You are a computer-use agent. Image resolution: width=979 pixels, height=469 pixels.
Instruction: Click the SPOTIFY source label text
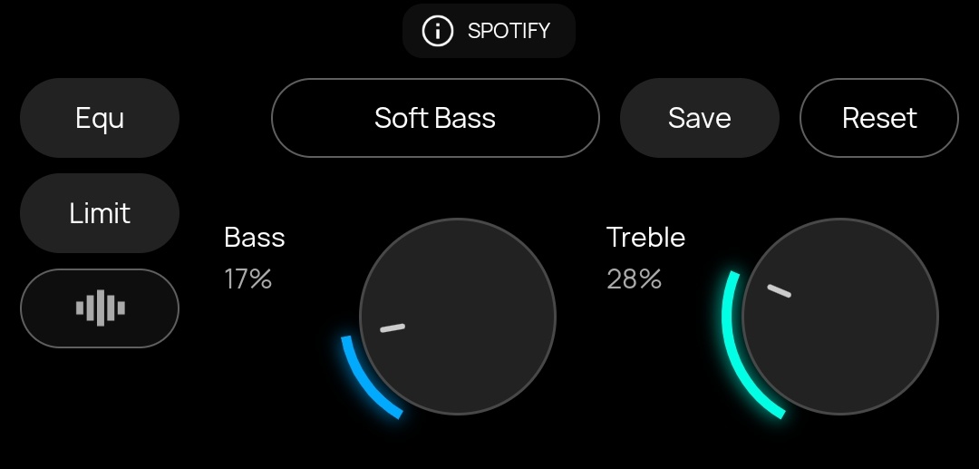pyautogui.click(x=509, y=31)
